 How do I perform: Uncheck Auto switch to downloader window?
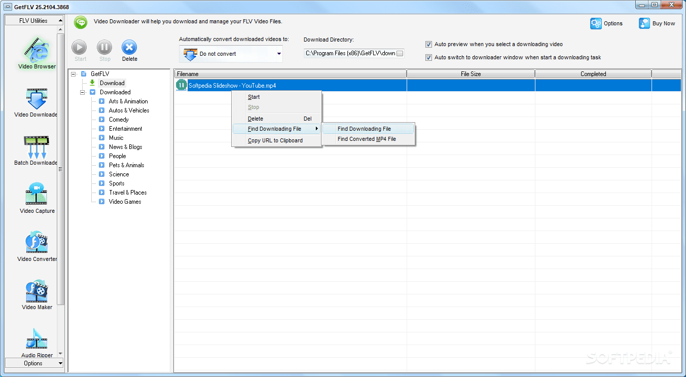429,57
